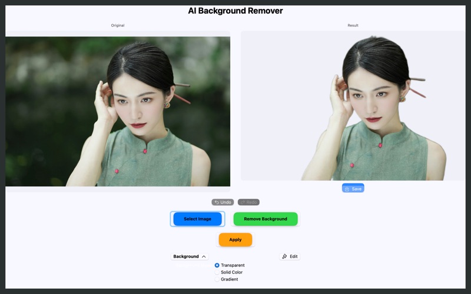This screenshot has width=471, height=294.
Task: Click the Original photo preview
Action: [x=118, y=112]
